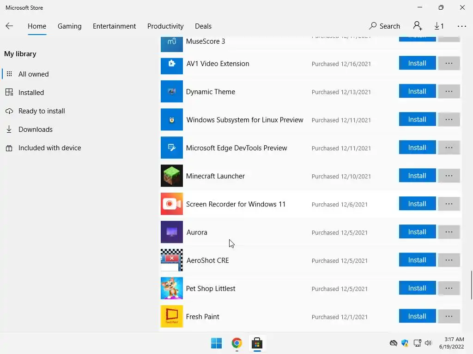Click the AeroShot CRE app icon
The width and height of the screenshot is (473, 354).
point(172,260)
